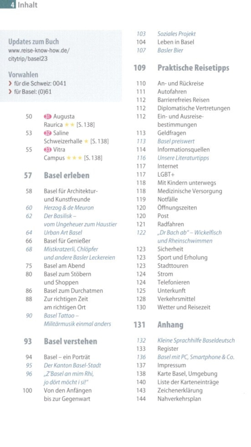Click the "[S. 138]" reference after Augusta Raurica
Screen dimensions: 251x447
tap(86, 125)
